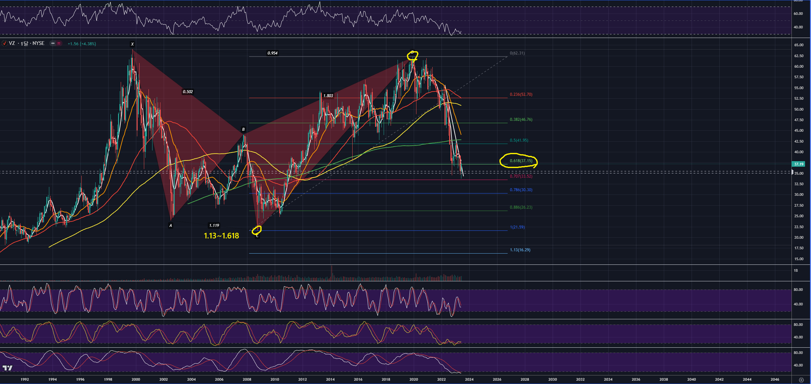Click the pink approximate-sign data status icon
The width and height of the screenshot is (811, 384).
(59, 43)
